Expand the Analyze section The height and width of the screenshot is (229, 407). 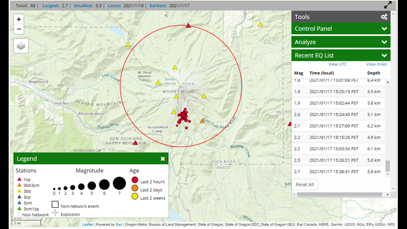coord(341,42)
